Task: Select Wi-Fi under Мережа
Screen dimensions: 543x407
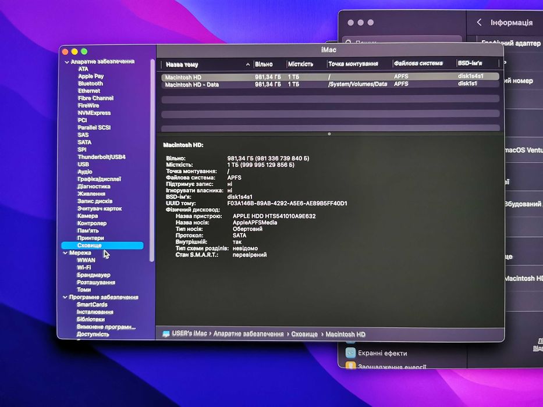Action: (x=84, y=267)
